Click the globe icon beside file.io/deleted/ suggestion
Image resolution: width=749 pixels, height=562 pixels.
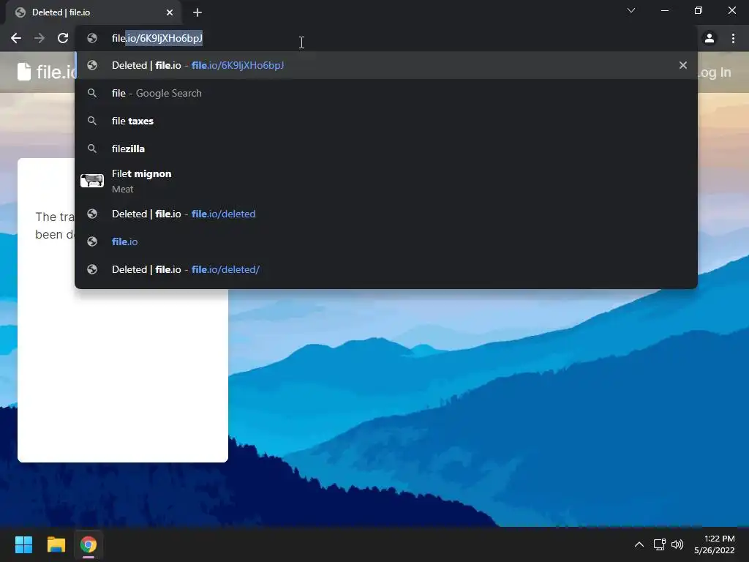[x=92, y=269]
